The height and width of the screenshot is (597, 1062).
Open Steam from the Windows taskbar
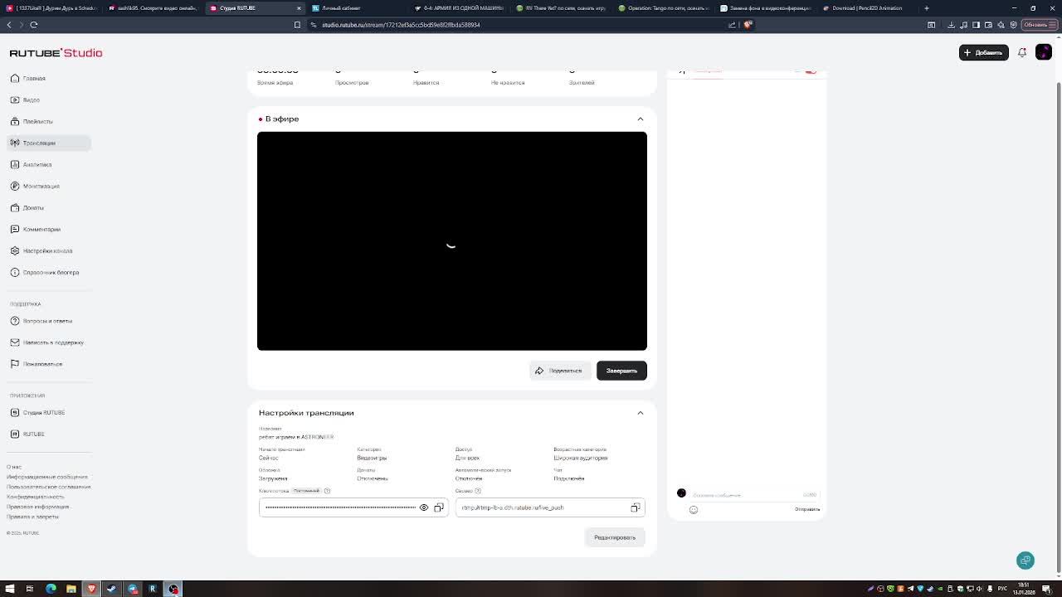tap(112, 589)
